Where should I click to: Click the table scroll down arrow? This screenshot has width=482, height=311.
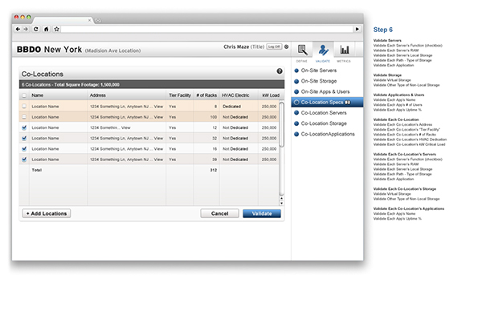click(x=282, y=203)
